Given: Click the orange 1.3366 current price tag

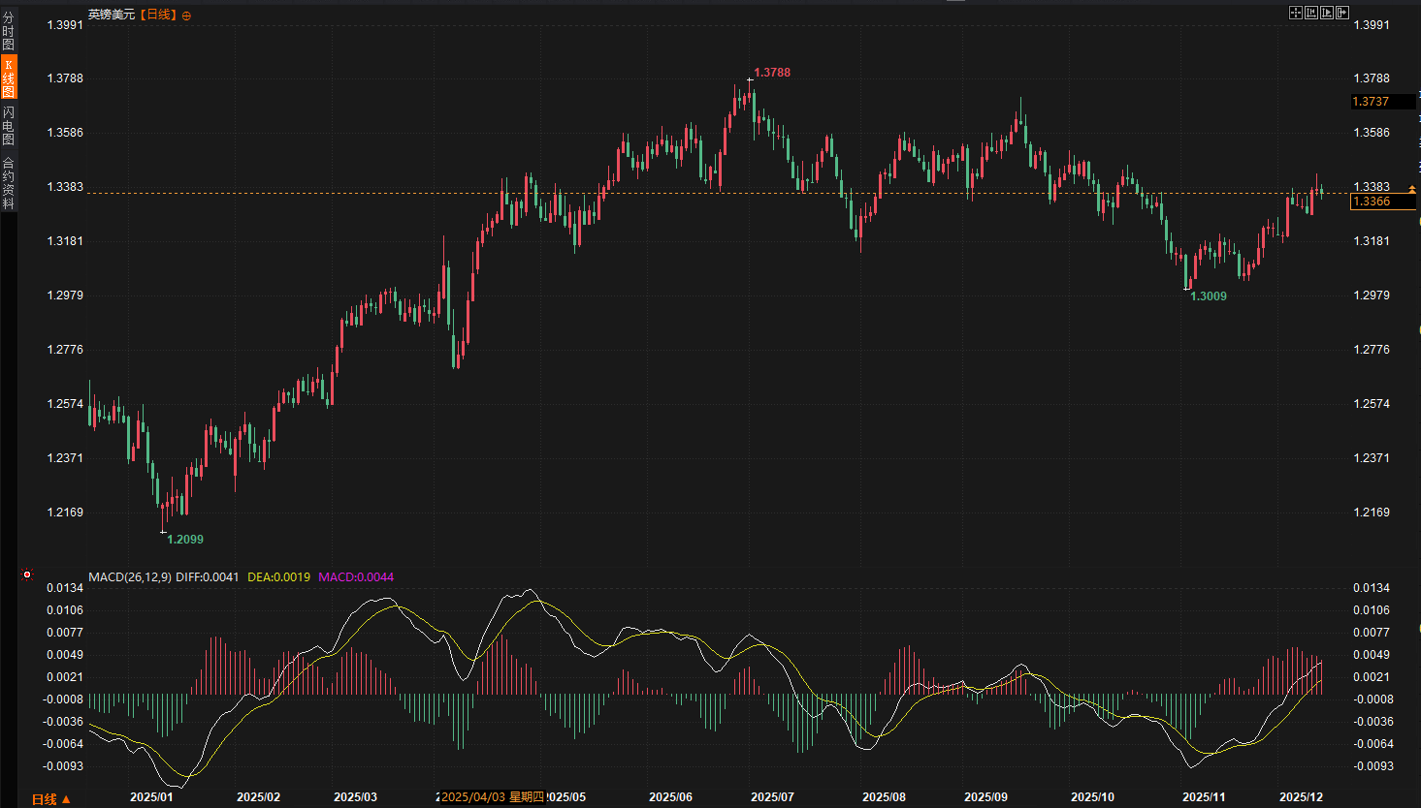Looking at the screenshot, I should 1382,202.
